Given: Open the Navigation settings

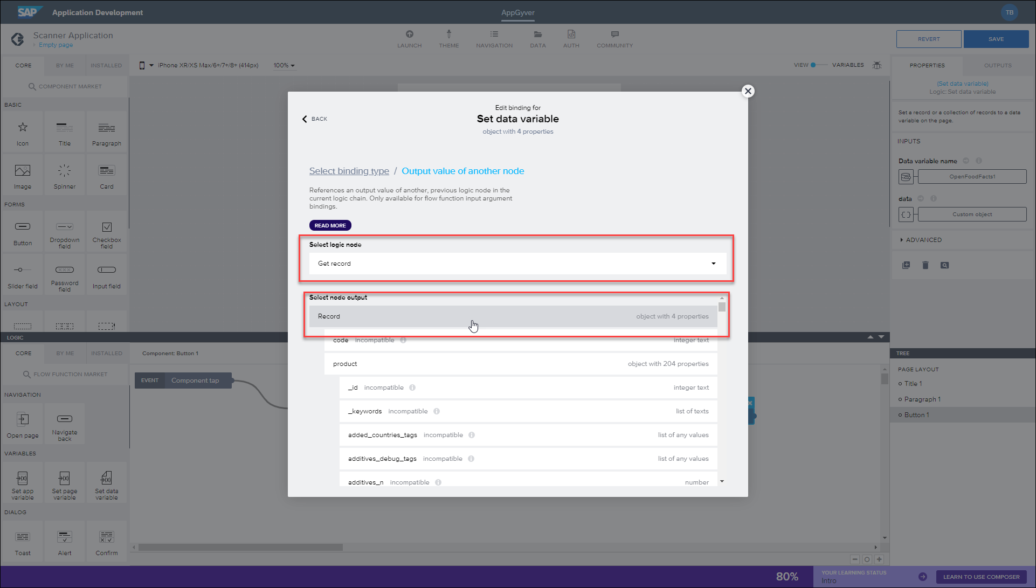Looking at the screenshot, I should 494,39.
